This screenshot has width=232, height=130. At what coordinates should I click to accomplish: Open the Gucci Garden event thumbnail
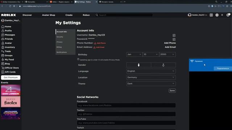(11, 102)
